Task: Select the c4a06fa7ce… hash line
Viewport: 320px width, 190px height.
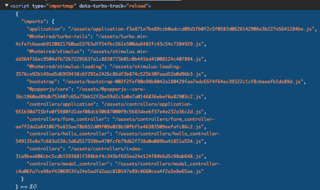Action: [110, 171]
